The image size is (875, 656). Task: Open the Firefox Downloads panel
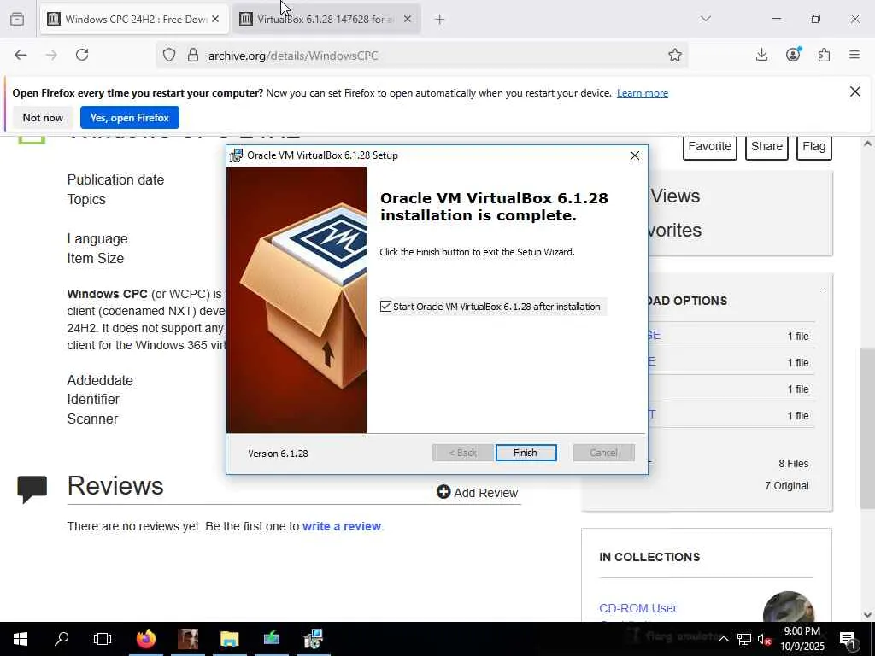(x=761, y=55)
